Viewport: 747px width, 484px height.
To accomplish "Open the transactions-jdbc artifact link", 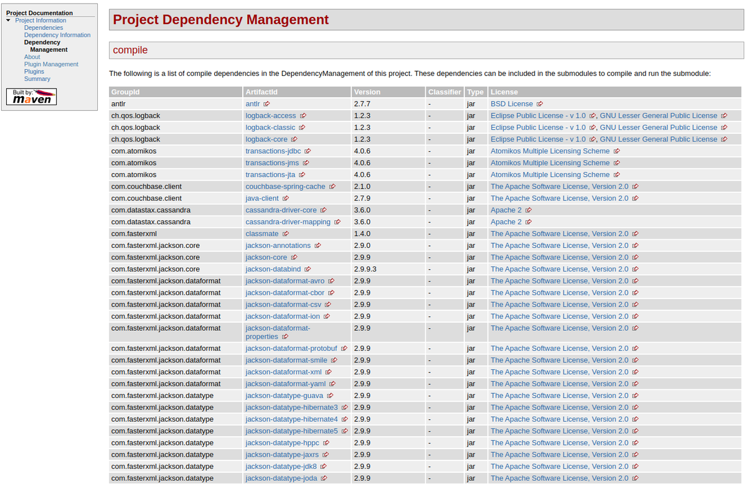I will coord(273,151).
